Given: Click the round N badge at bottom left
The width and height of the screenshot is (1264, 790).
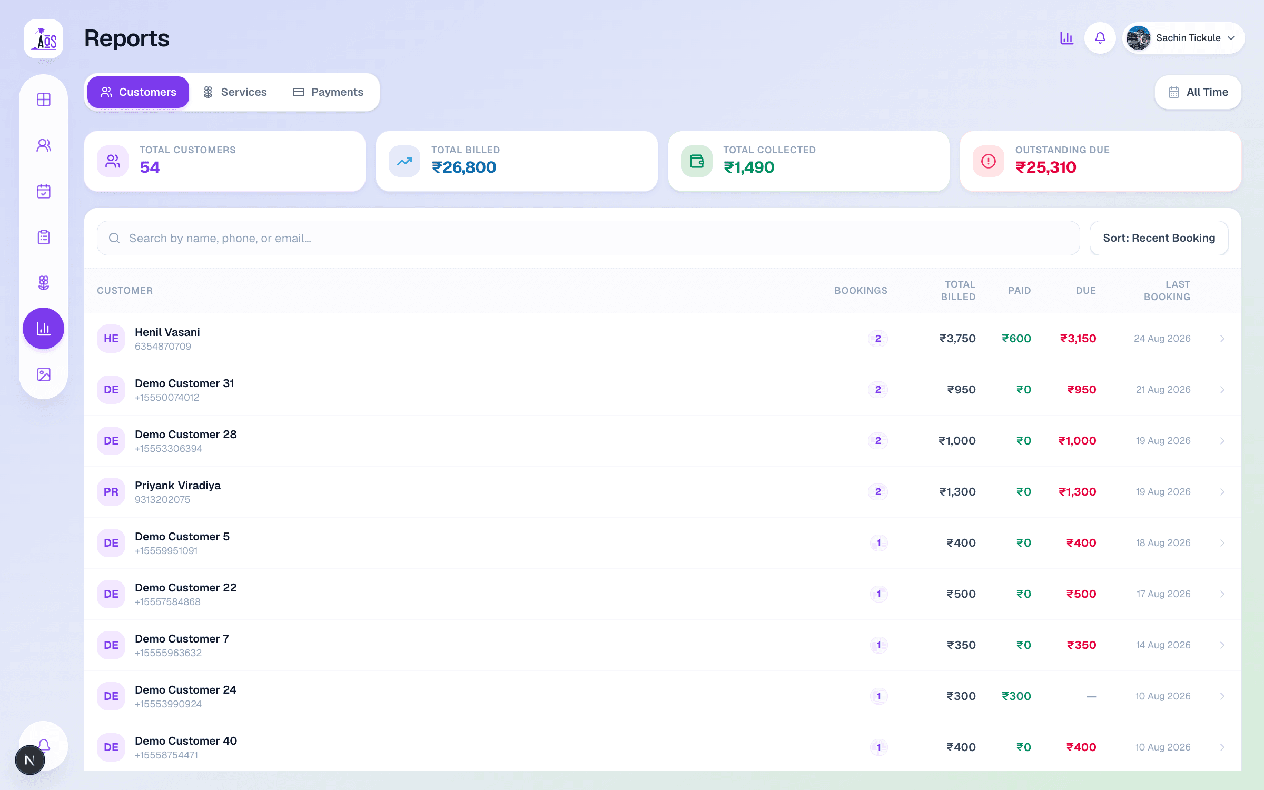Looking at the screenshot, I should coord(30,760).
